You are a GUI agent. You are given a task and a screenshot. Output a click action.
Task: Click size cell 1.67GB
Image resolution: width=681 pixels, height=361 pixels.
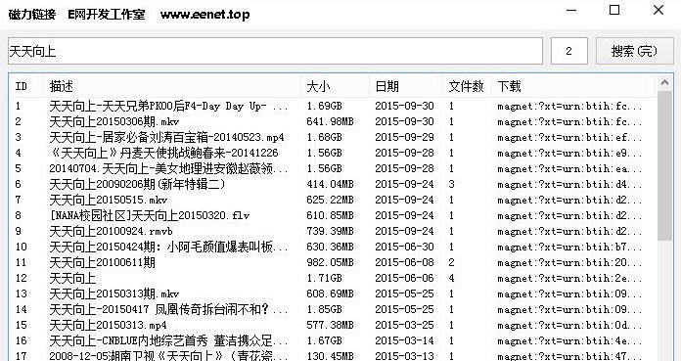tap(324, 340)
